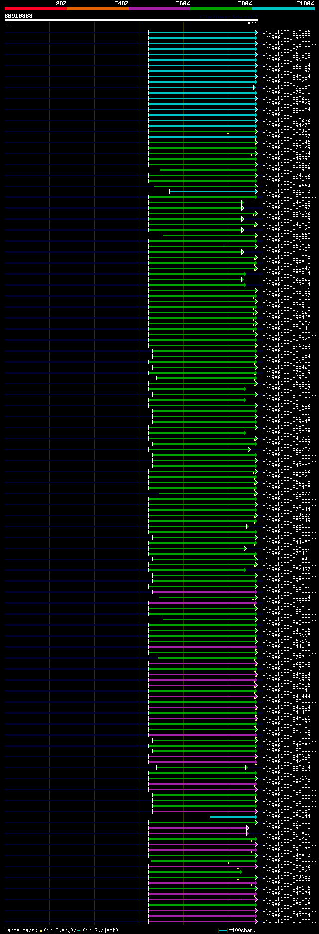Select hit label UniRef100_C0NCW0
This screenshot has height=934, width=319.
click(286, 361)
